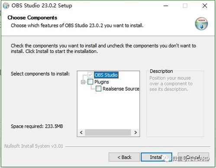
Task: Click the disabled maximize button
Action: [185, 6]
